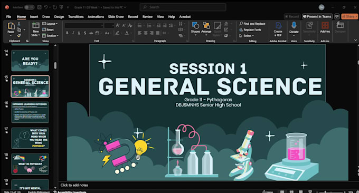Click the slide panel scrollbar thumb

(55, 65)
